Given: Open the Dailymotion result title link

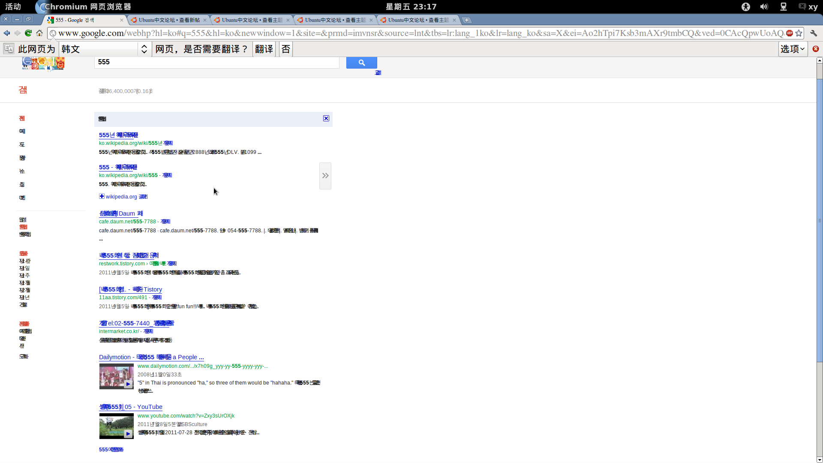Looking at the screenshot, I should tap(151, 357).
